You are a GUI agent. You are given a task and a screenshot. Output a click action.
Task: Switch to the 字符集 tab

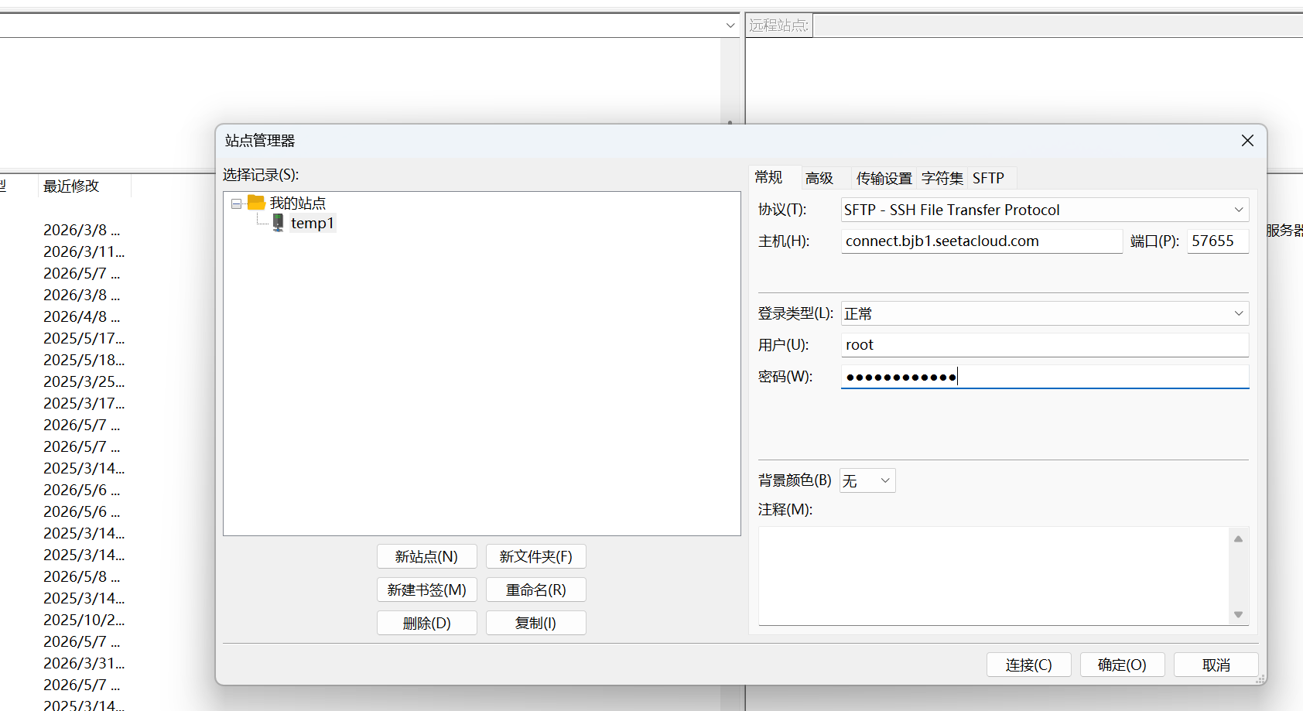(942, 178)
